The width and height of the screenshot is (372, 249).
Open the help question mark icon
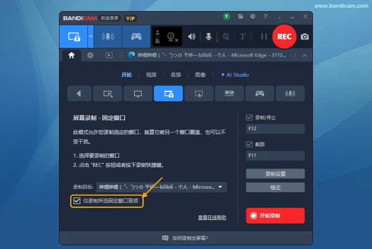265,16
